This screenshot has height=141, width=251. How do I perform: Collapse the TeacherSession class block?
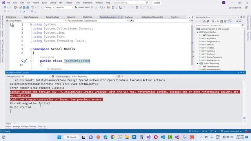[x=31, y=61]
